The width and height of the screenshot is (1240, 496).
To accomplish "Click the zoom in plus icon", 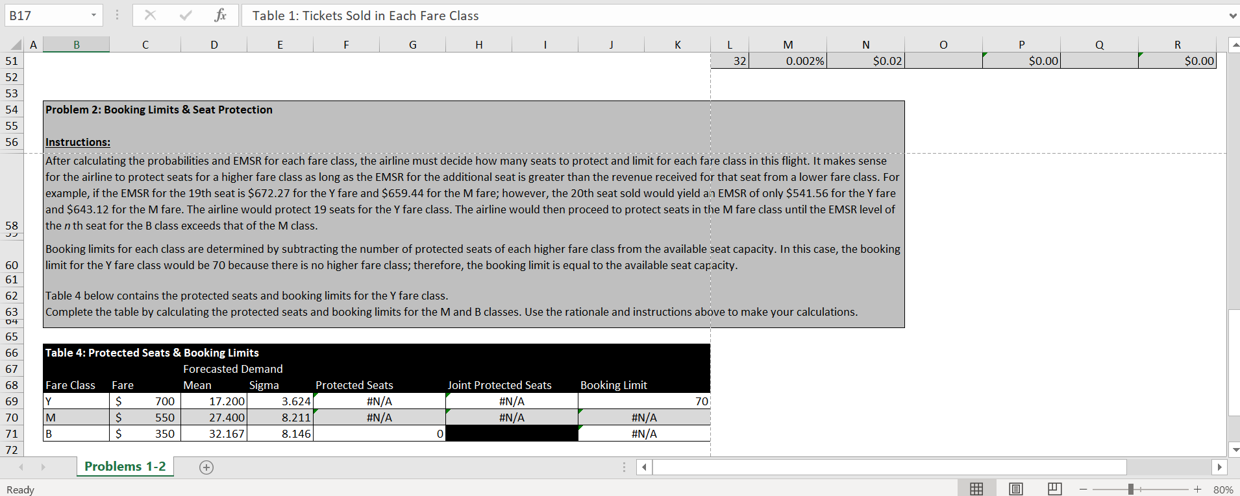I will (1197, 489).
